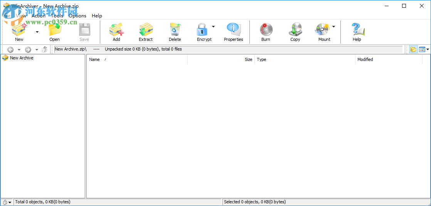The image size is (431, 206).
Task: Click the view mode grid icon
Action: [x=422, y=49]
